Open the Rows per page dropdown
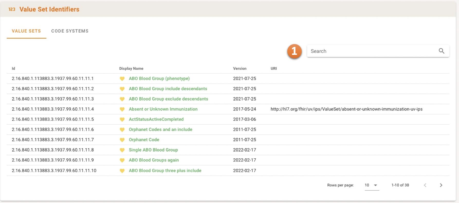This screenshot has width=459, height=203. (371, 185)
